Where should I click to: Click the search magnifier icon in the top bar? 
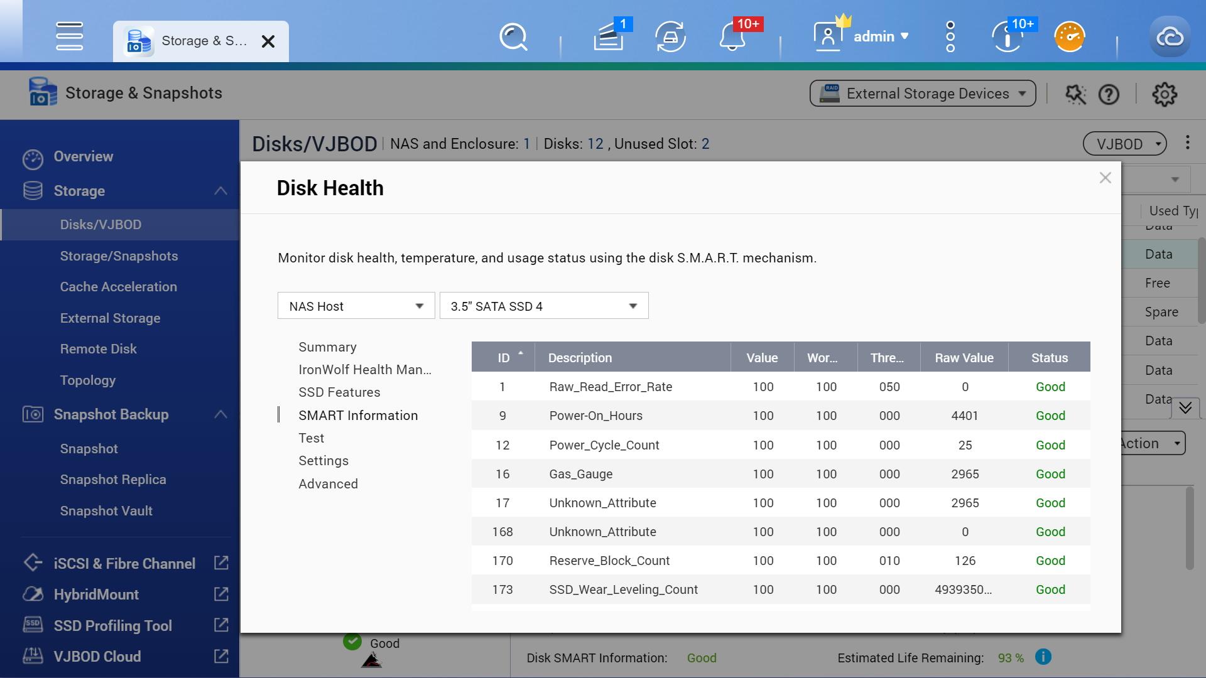[x=513, y=36]
